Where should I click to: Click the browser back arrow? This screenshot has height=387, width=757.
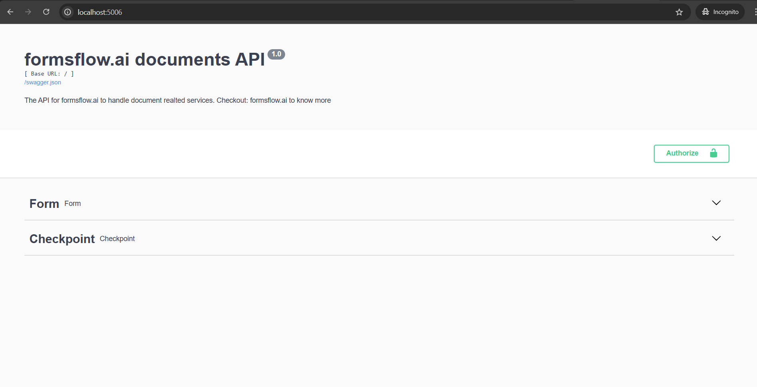[x=10, y=12]
